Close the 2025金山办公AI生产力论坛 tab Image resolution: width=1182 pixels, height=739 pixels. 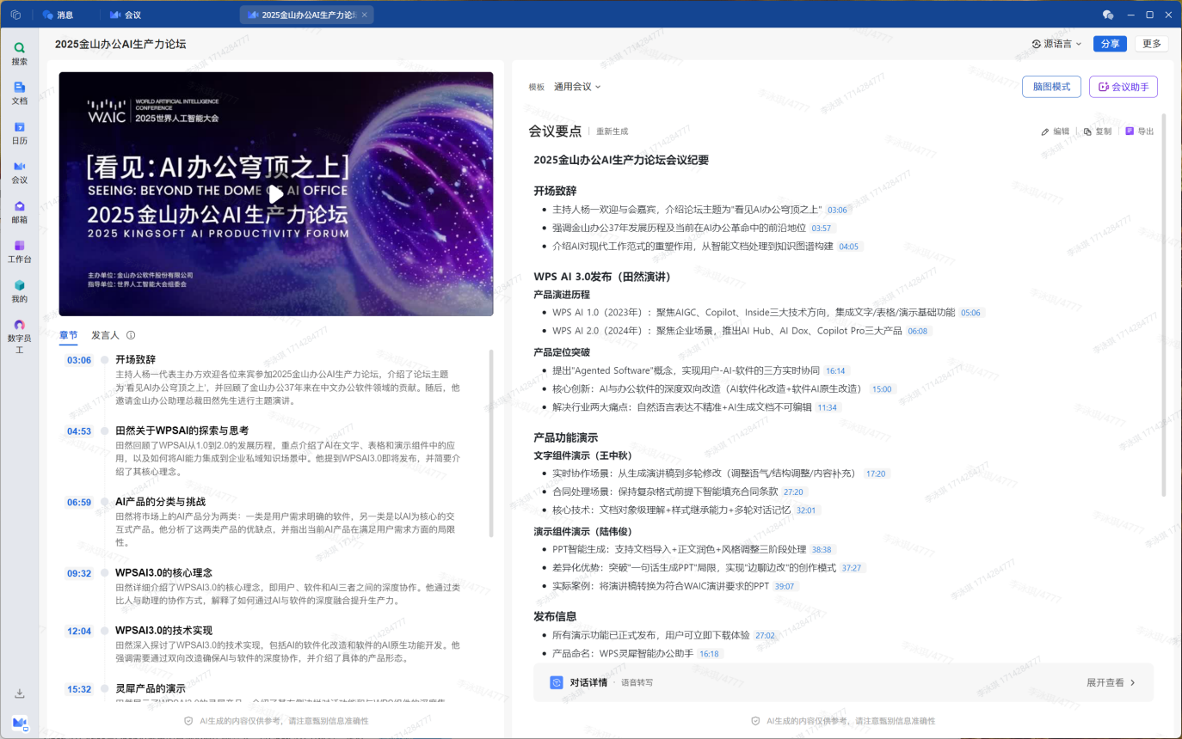tap(364, 15)
